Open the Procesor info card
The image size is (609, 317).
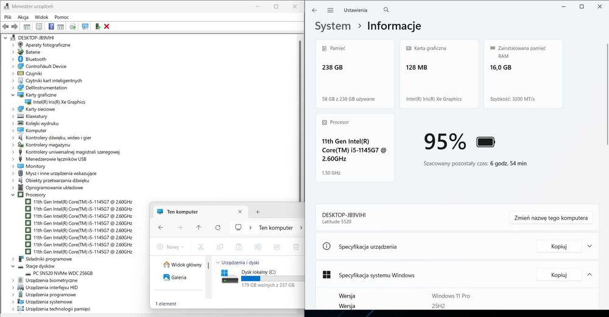pos(355,148)
